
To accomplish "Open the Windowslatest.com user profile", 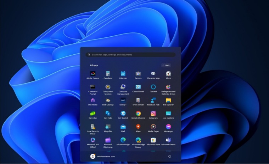I will (102, 156).
